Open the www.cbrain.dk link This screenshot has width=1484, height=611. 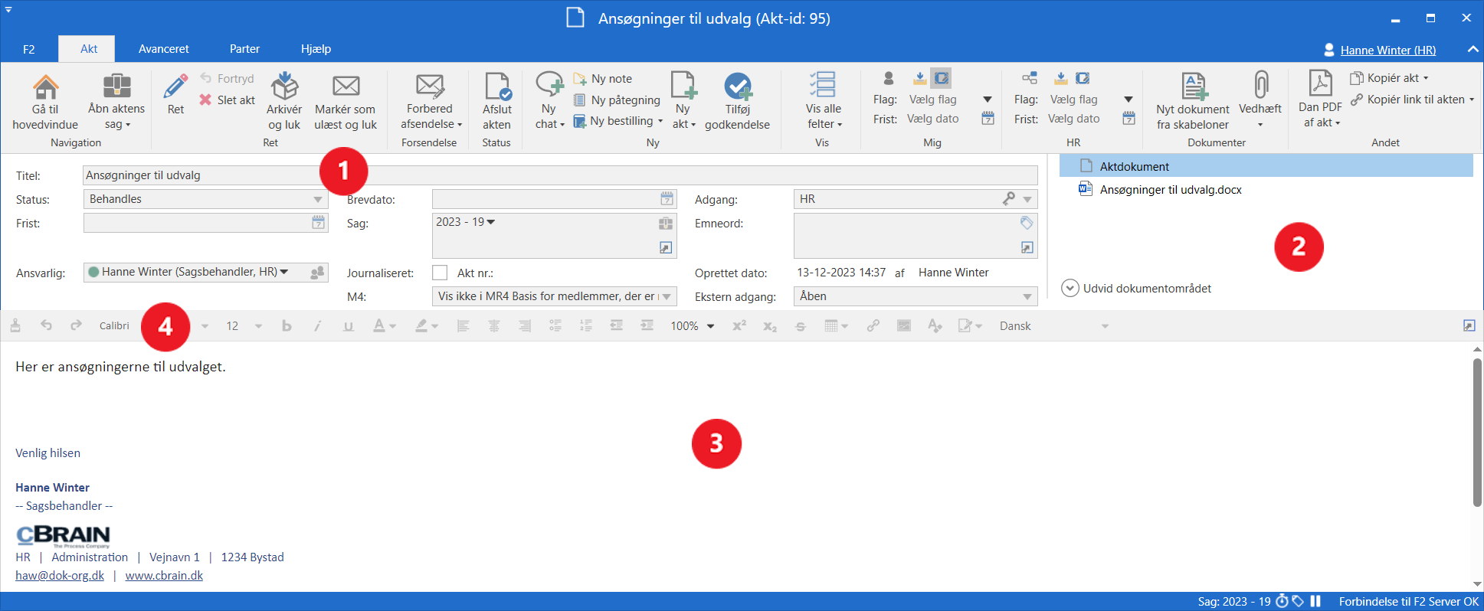point(164,576)
